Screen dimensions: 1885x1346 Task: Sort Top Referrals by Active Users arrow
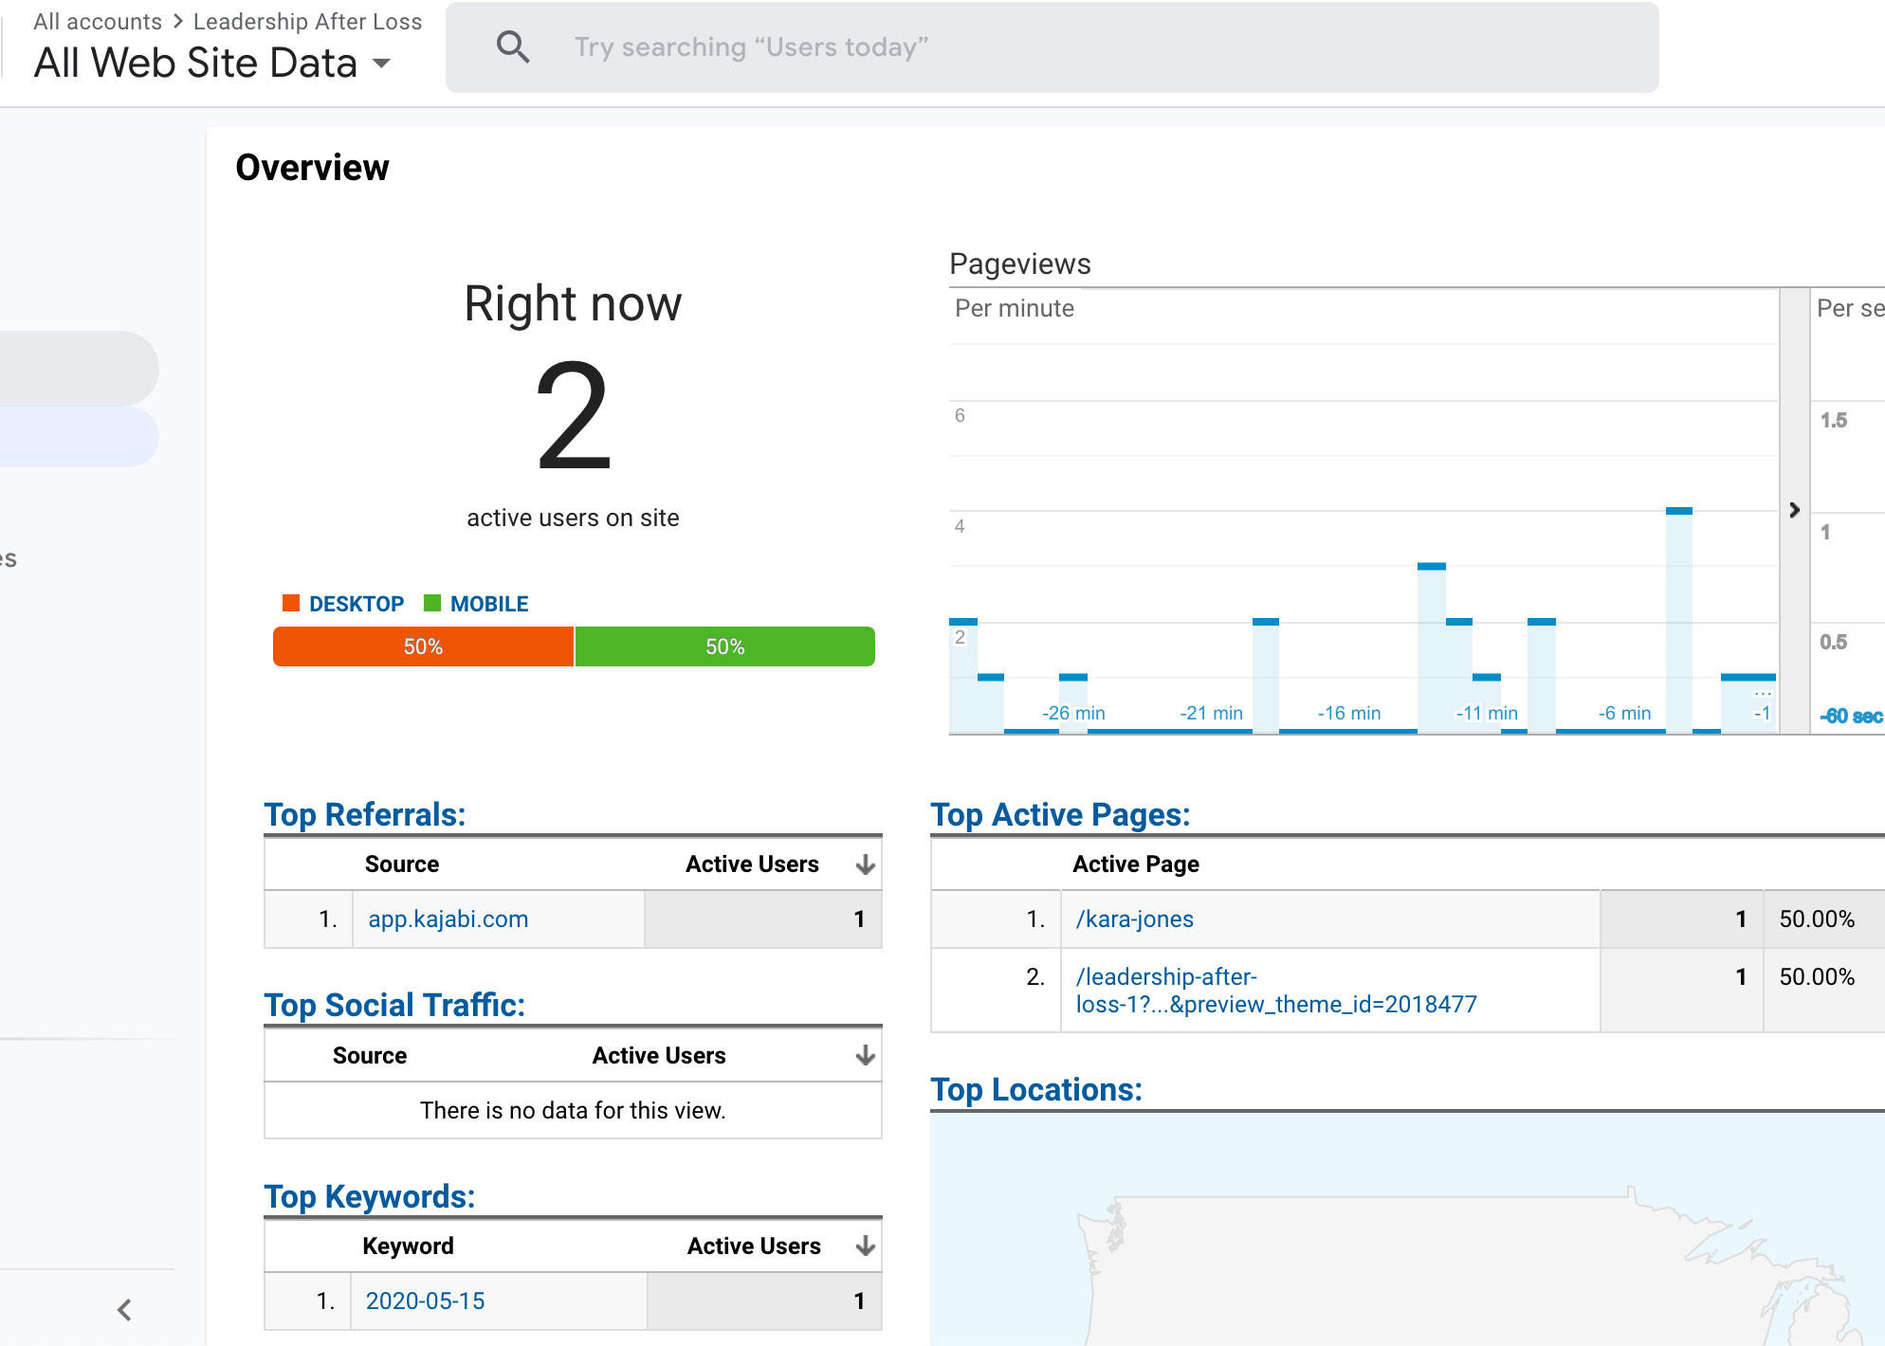(x=865, y=864)
